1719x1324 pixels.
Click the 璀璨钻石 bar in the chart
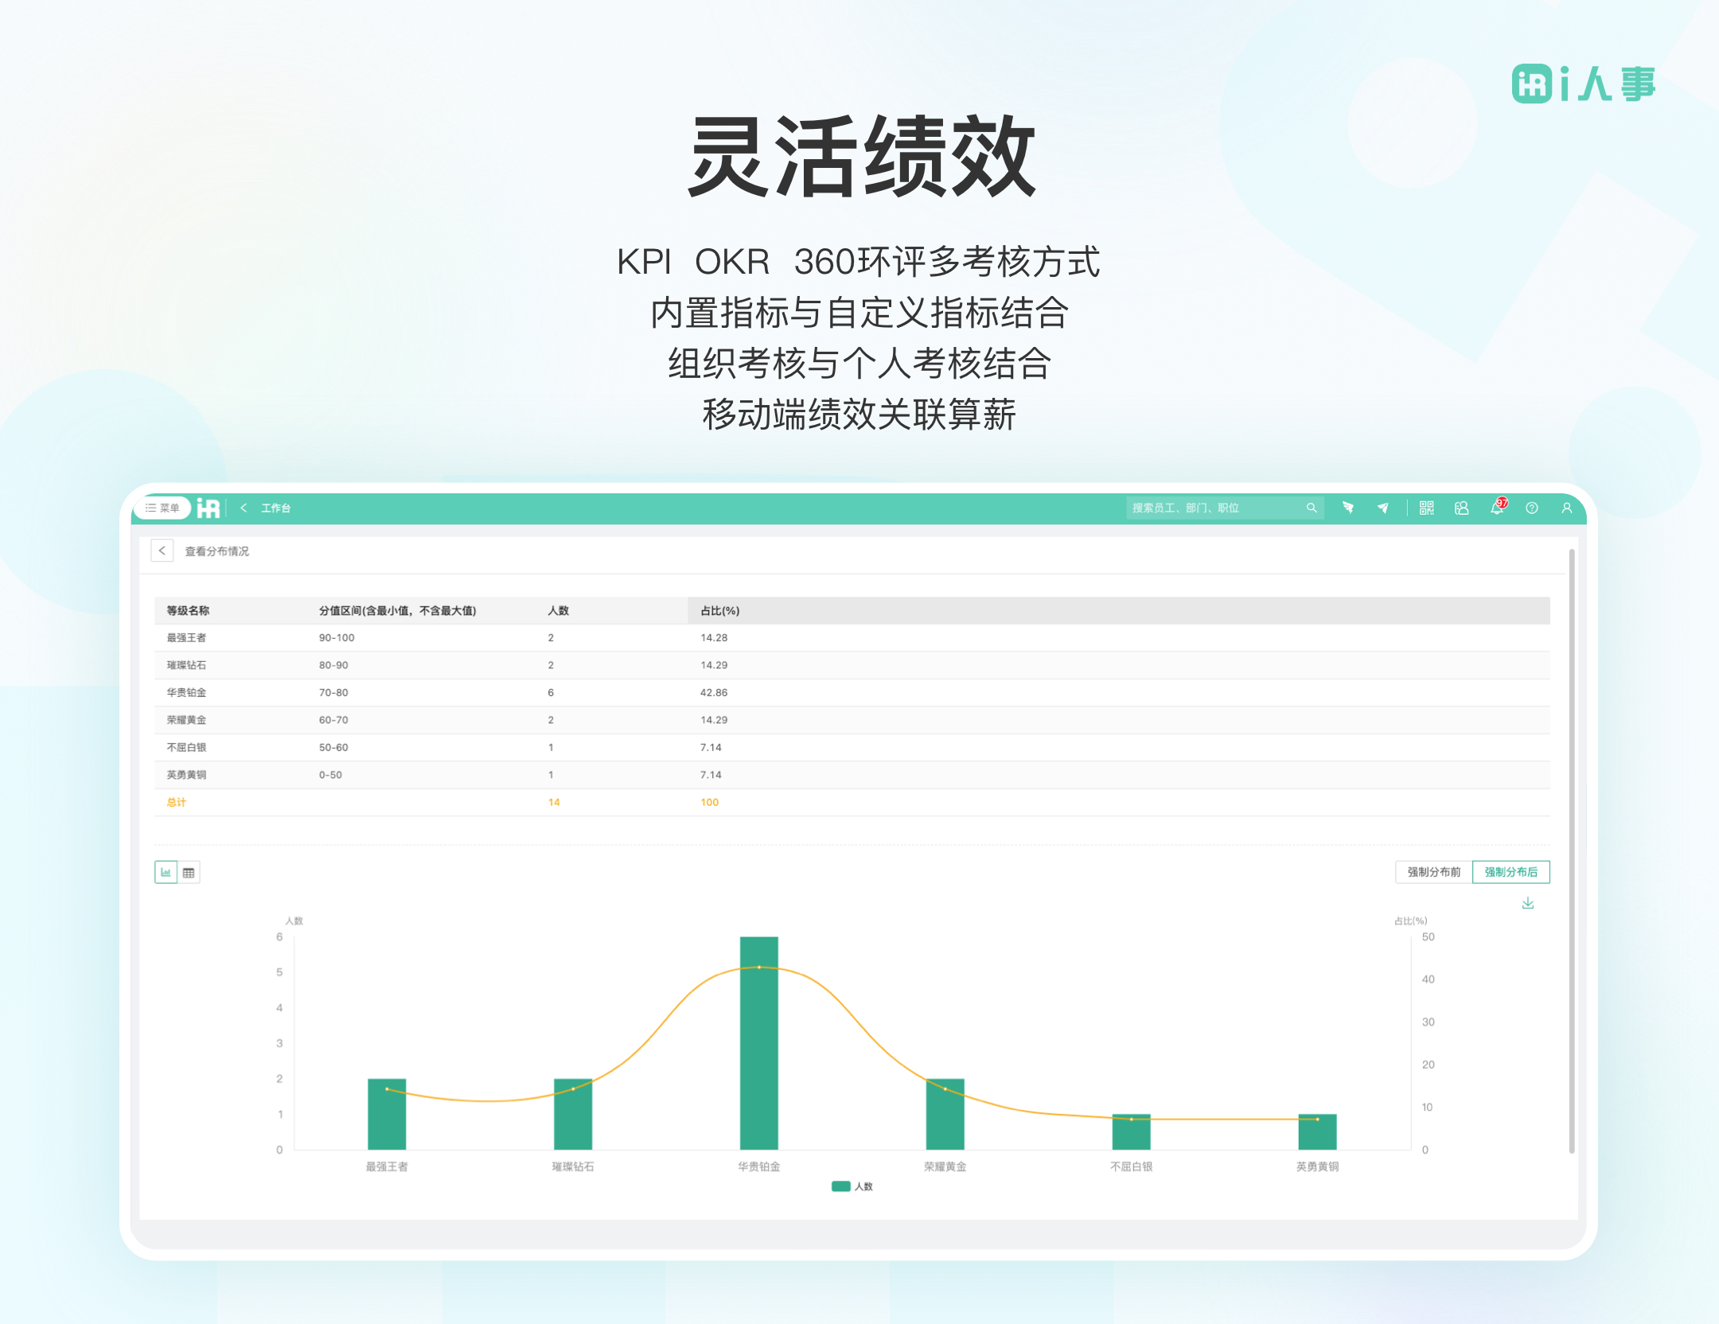[573, 1114]
